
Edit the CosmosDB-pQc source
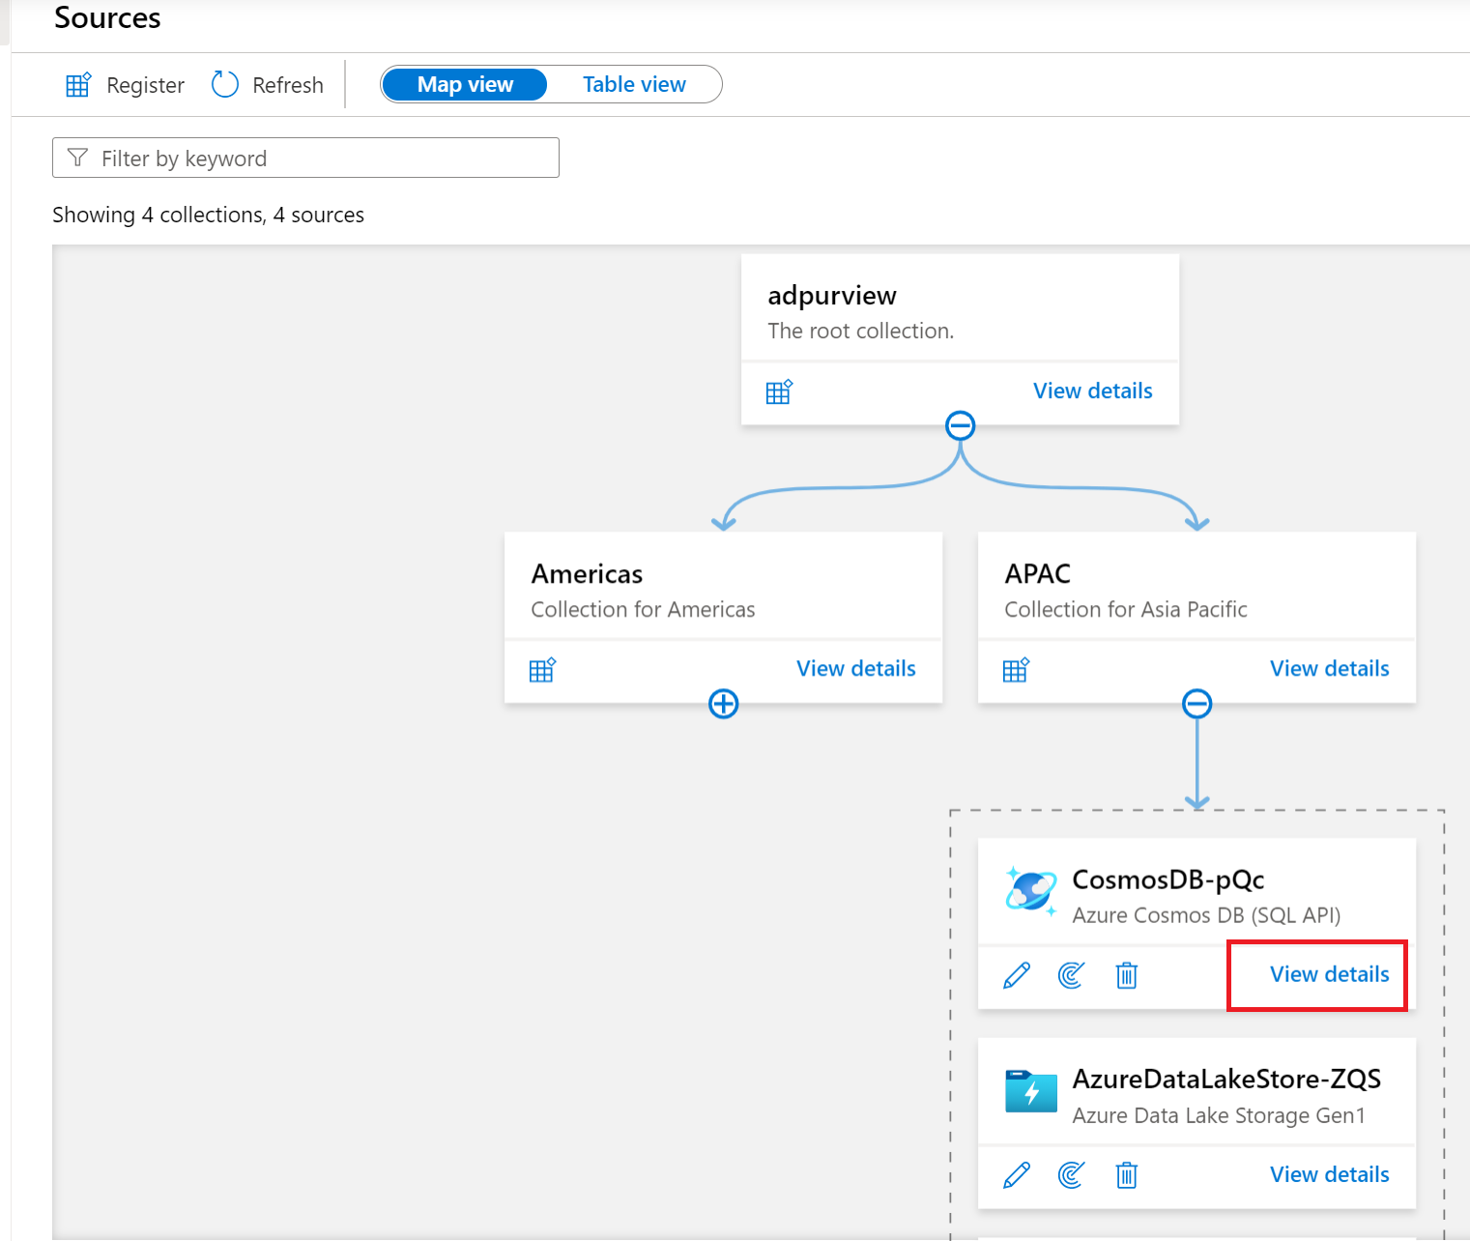click(x=1017, y=975)
